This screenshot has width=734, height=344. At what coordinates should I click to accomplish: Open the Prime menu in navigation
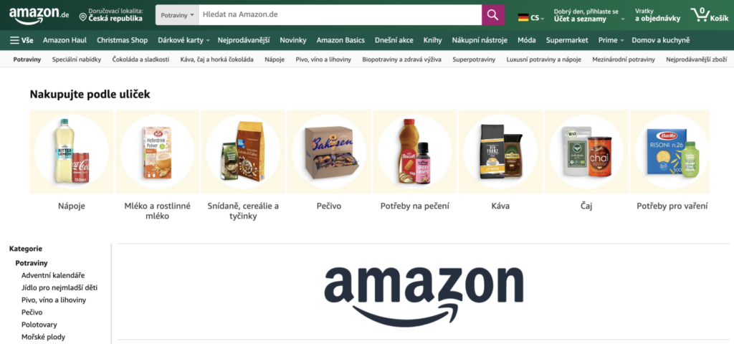point(611,40)
